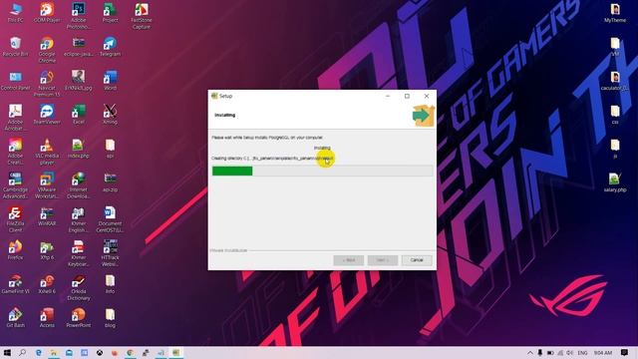Select the Navicat Premium 15 shortcut
This screenshot has height=359, width=638.
[x=47, y=84]
